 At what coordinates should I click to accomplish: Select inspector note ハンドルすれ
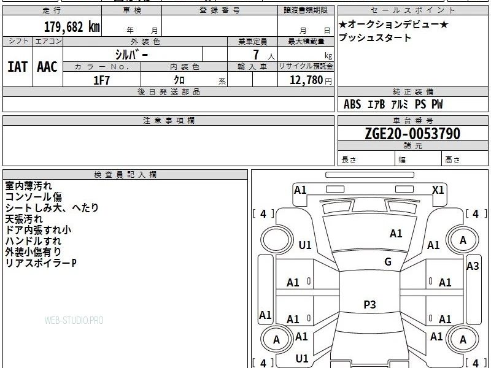[x=33, y=240]
